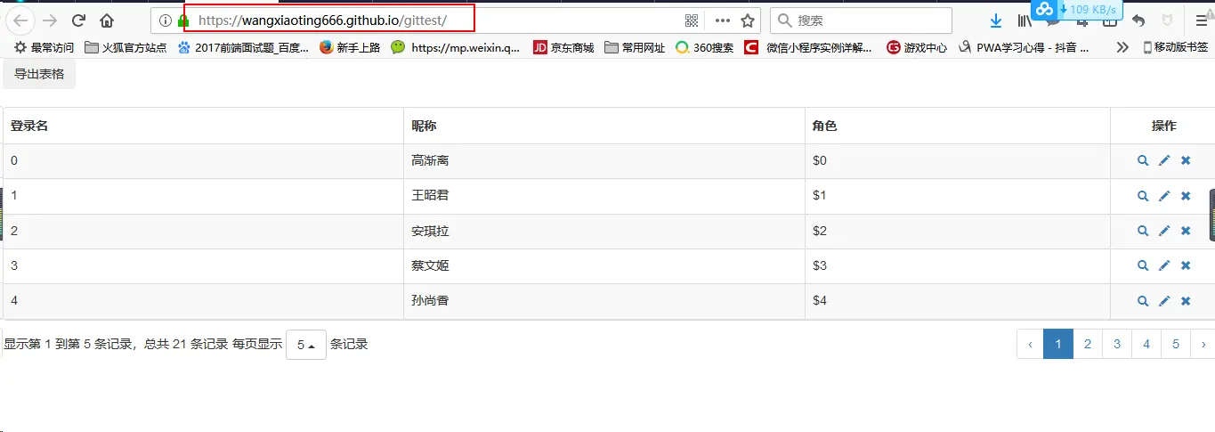Go to next page with › arrow
The height and width of the screenshot is (432, 1215).
click(x=1203, y=344)
